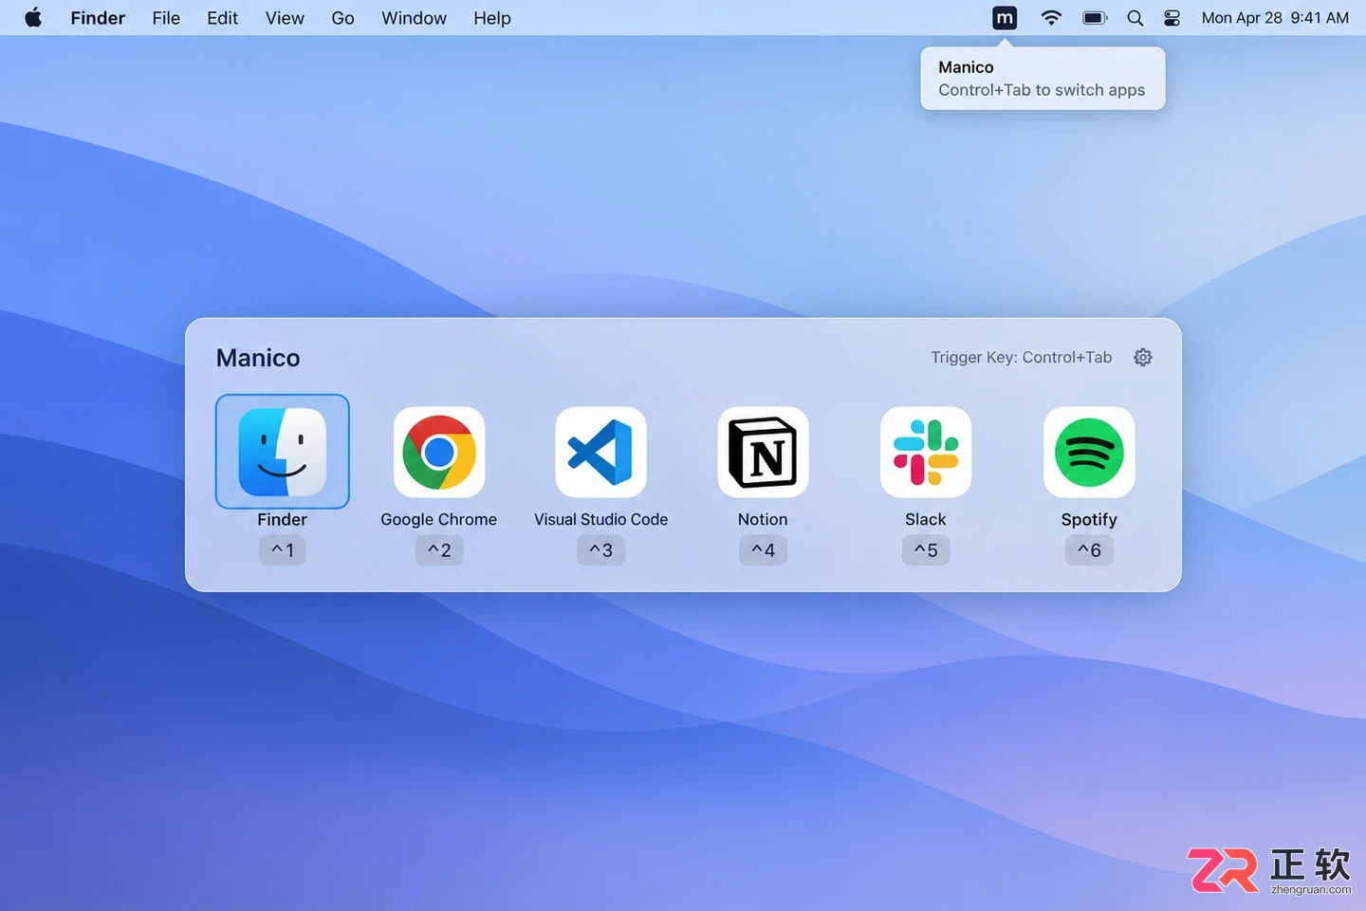Open the Apple menu
The width and height of the screenshot is (1366, 911).
click(33, 17)
